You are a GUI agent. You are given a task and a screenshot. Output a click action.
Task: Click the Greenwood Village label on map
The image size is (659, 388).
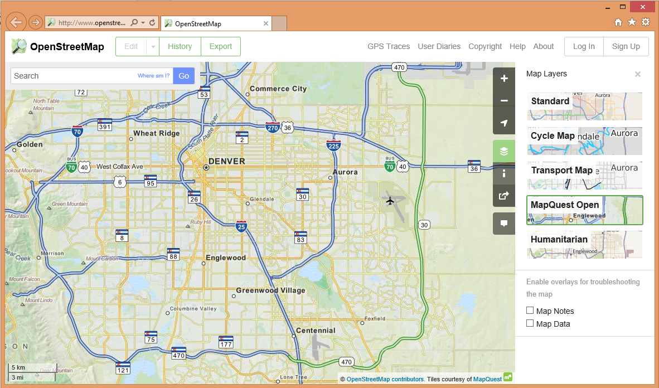tap(270, 290)
